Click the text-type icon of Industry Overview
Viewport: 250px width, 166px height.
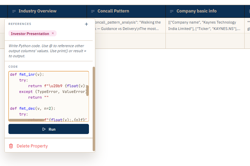click(14, 11)
